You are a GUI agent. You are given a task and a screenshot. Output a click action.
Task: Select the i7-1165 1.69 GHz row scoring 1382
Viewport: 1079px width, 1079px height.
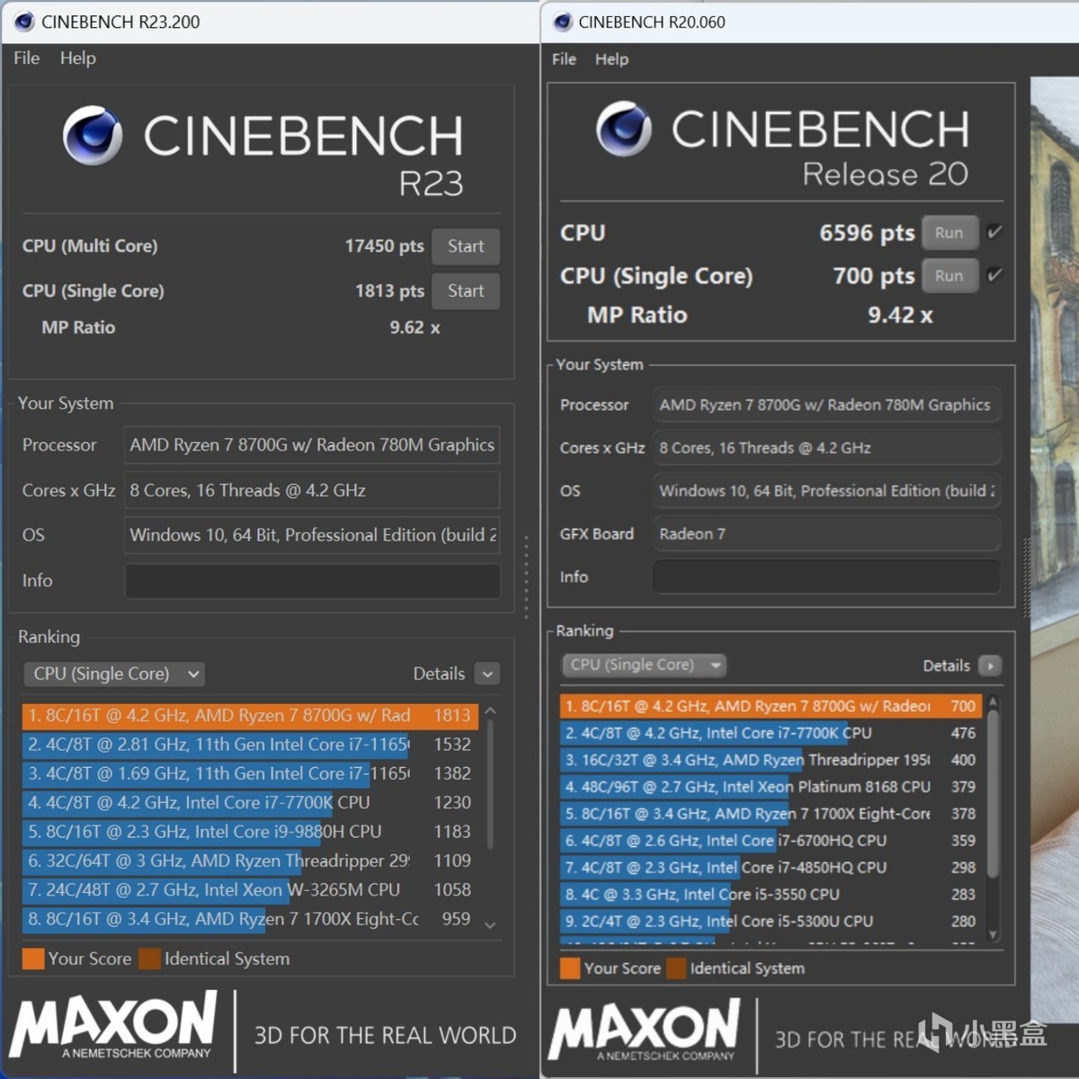250,773
